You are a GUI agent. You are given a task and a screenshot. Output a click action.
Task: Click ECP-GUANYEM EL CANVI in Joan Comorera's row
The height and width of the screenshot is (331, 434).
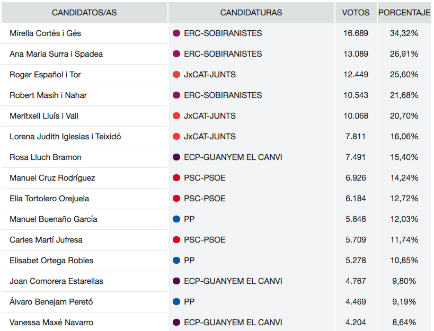233,281
